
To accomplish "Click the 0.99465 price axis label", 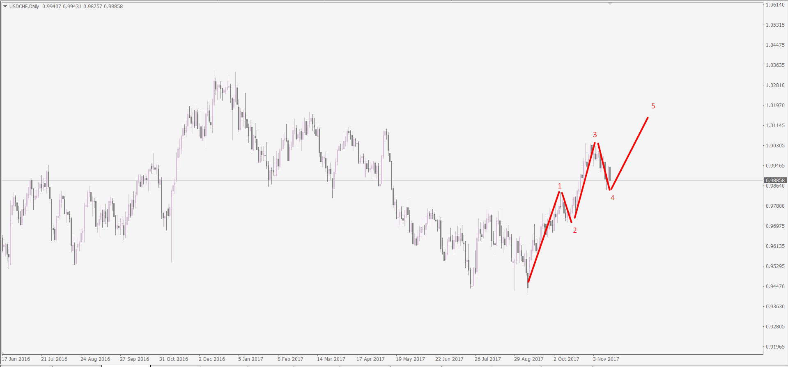I will 775,166.
